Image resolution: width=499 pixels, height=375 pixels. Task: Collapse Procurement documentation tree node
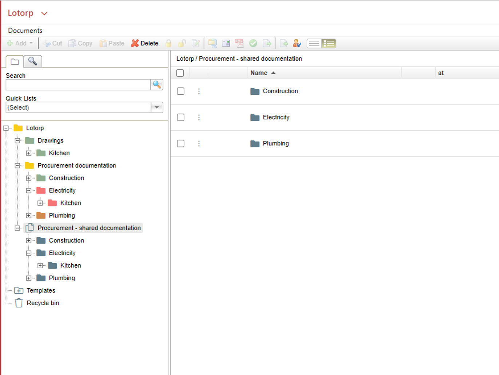(x=17, y=166)
